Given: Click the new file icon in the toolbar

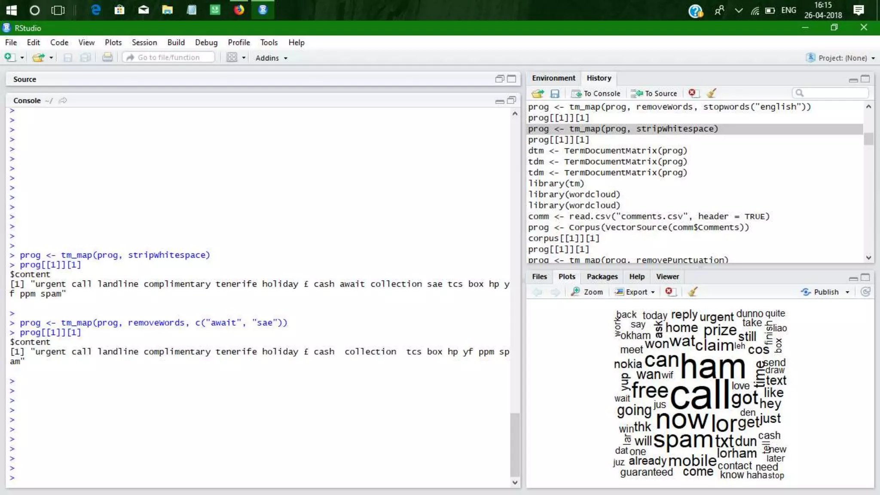Looking at the screenshot, I should click(x=9, y=58).
